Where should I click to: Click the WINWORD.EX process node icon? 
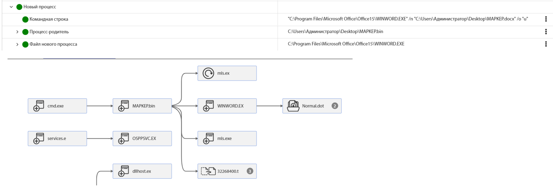tap(208, 106)
